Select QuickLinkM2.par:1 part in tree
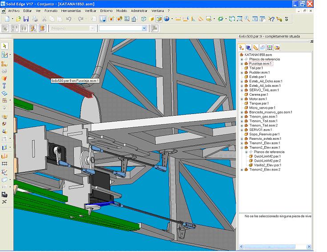 click(267, 156)
